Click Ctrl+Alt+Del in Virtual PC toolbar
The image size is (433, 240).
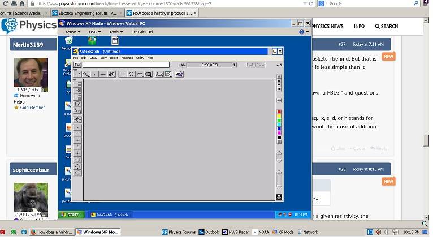142,32
